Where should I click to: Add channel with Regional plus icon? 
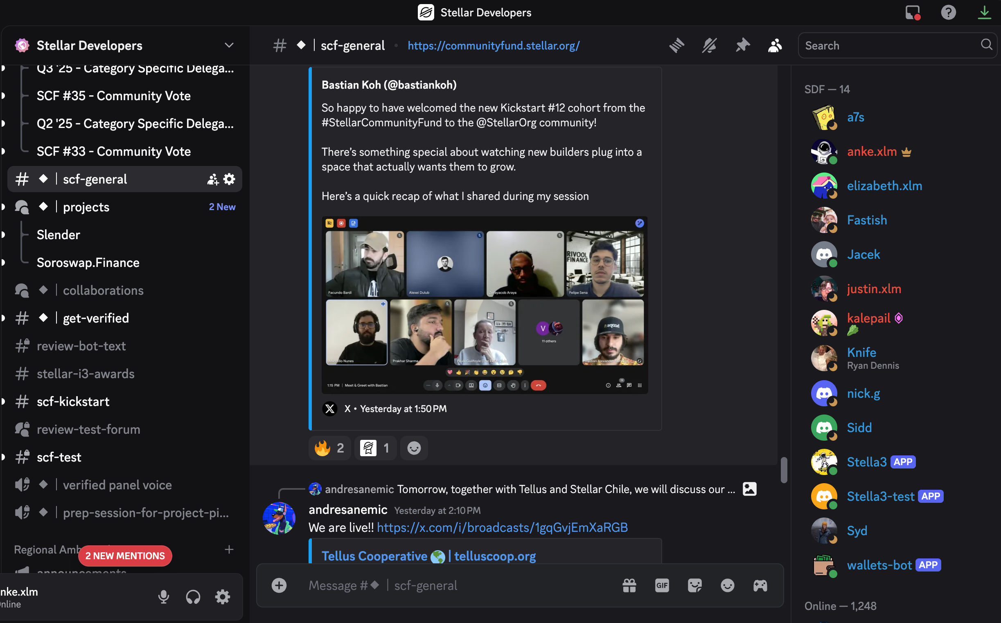click(x=229, y=549)
